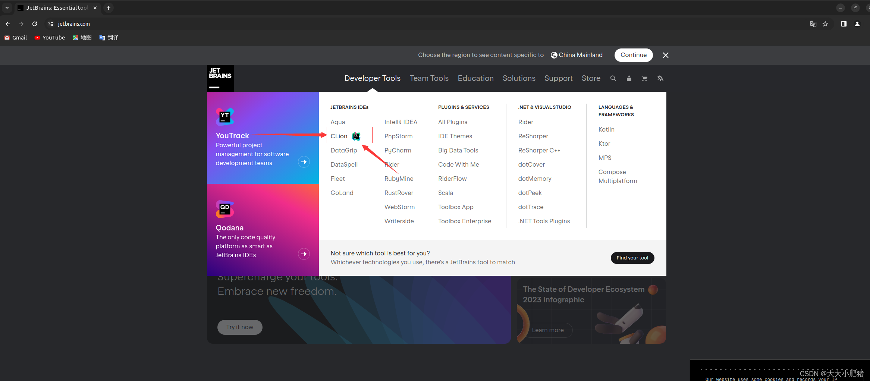
Task: Open the GoLand link
Action: (x=342, y=193)
